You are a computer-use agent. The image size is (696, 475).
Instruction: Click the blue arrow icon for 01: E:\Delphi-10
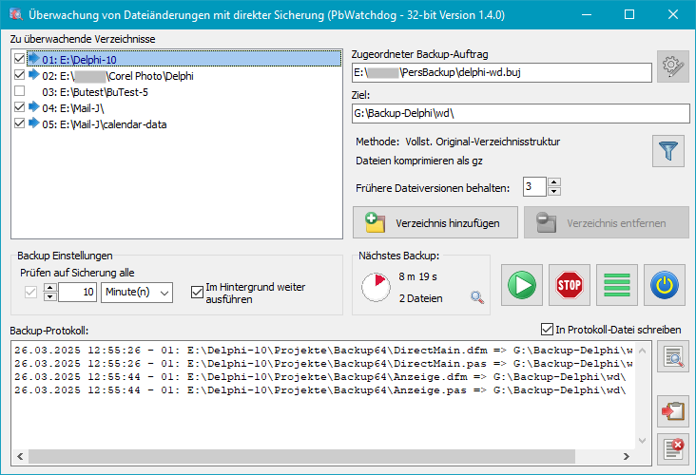pos(33,58)
